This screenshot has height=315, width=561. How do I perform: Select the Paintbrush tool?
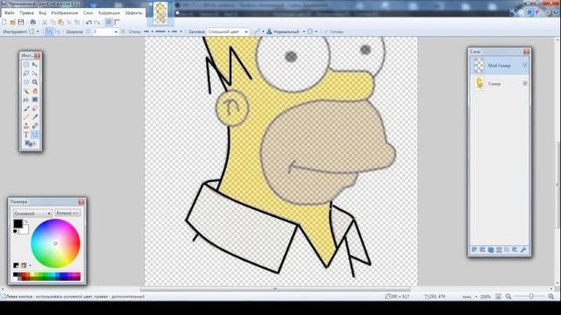(26, 108)
